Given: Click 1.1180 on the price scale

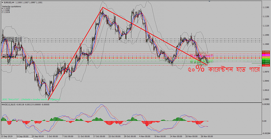Looking at the screenshot, I should [x=266, y=8].
